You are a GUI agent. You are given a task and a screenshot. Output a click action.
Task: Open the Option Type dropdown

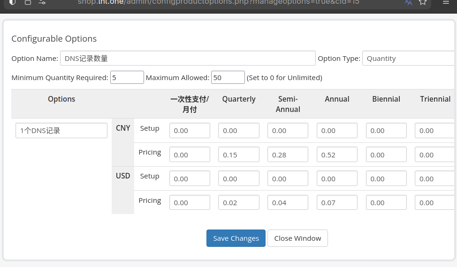408,59
